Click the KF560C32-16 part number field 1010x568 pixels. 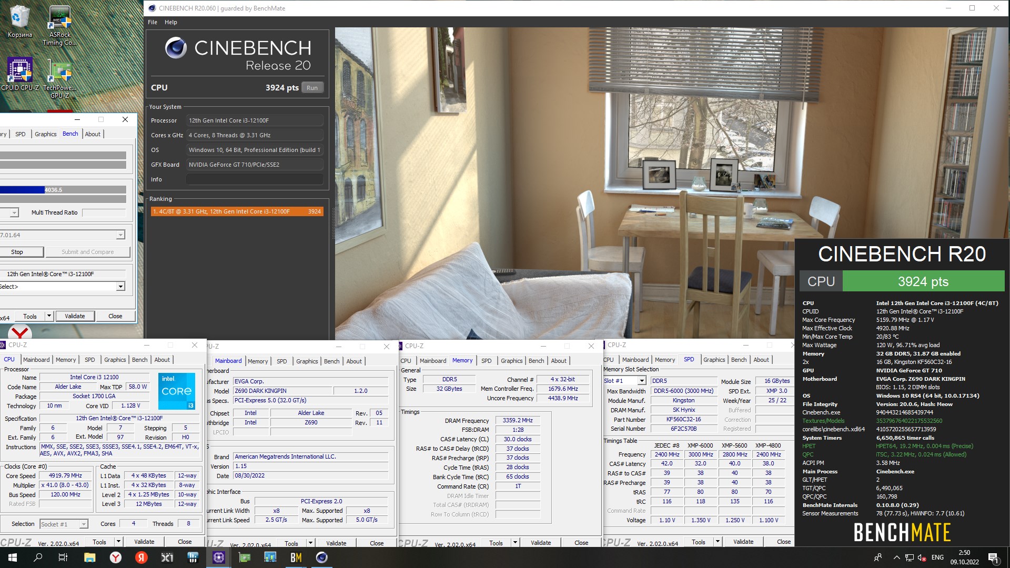pos(683,419)
